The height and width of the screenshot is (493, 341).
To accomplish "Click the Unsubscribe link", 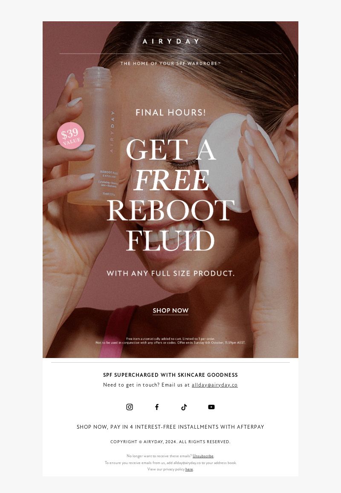I will click(203, 456).
